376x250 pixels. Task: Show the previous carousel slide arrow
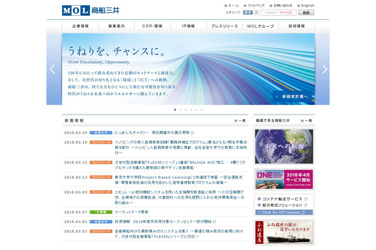(52, 69)
